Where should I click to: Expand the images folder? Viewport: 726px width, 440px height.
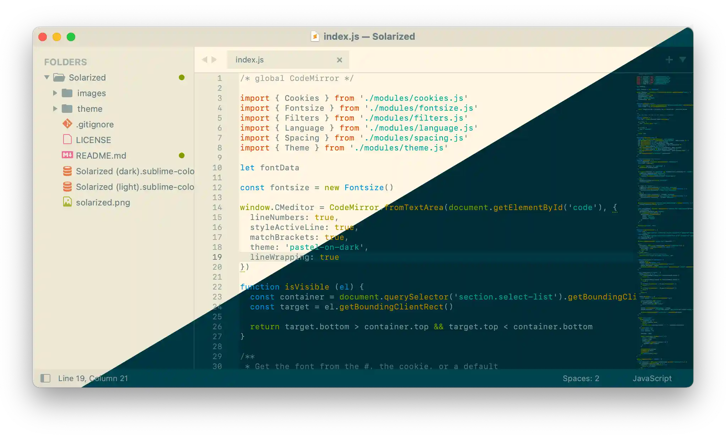55,93
